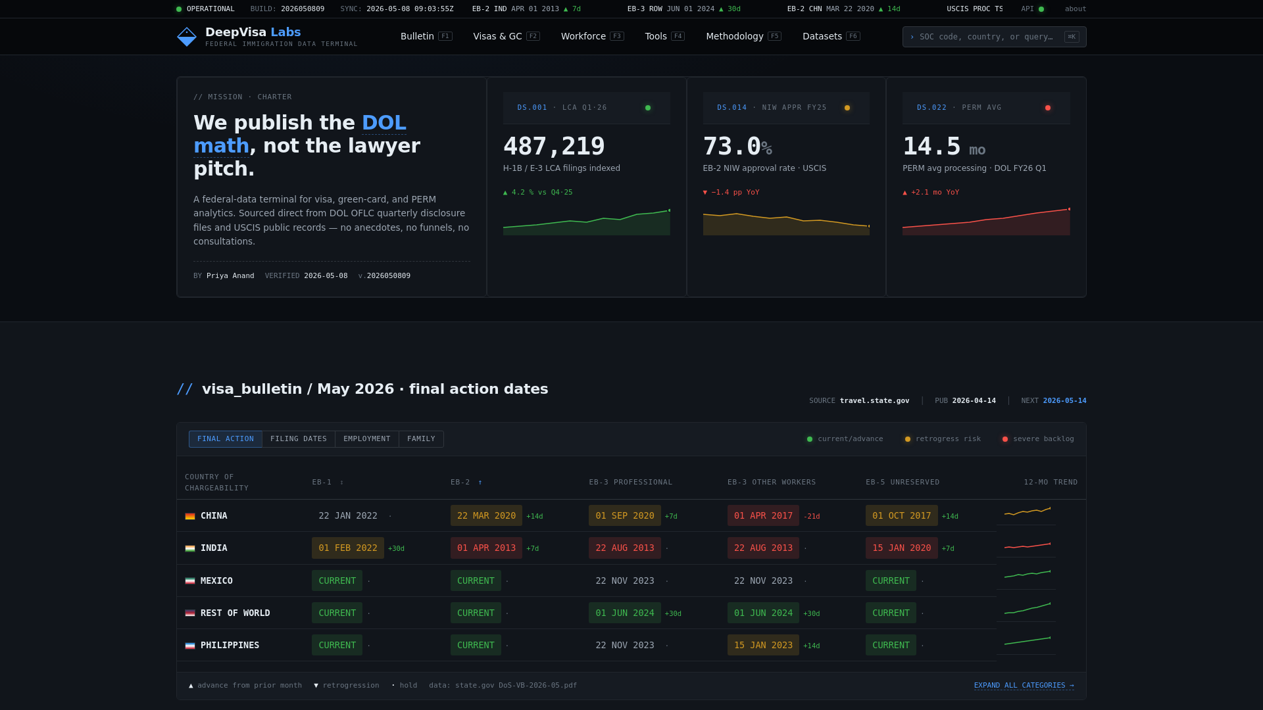Follow the DOL math link
The height and width of the screenshot is (710, 1263).
tap(300, 134)
